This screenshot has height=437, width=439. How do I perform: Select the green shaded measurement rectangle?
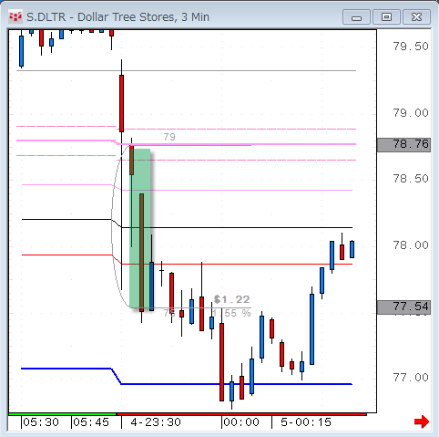[140, 228]
